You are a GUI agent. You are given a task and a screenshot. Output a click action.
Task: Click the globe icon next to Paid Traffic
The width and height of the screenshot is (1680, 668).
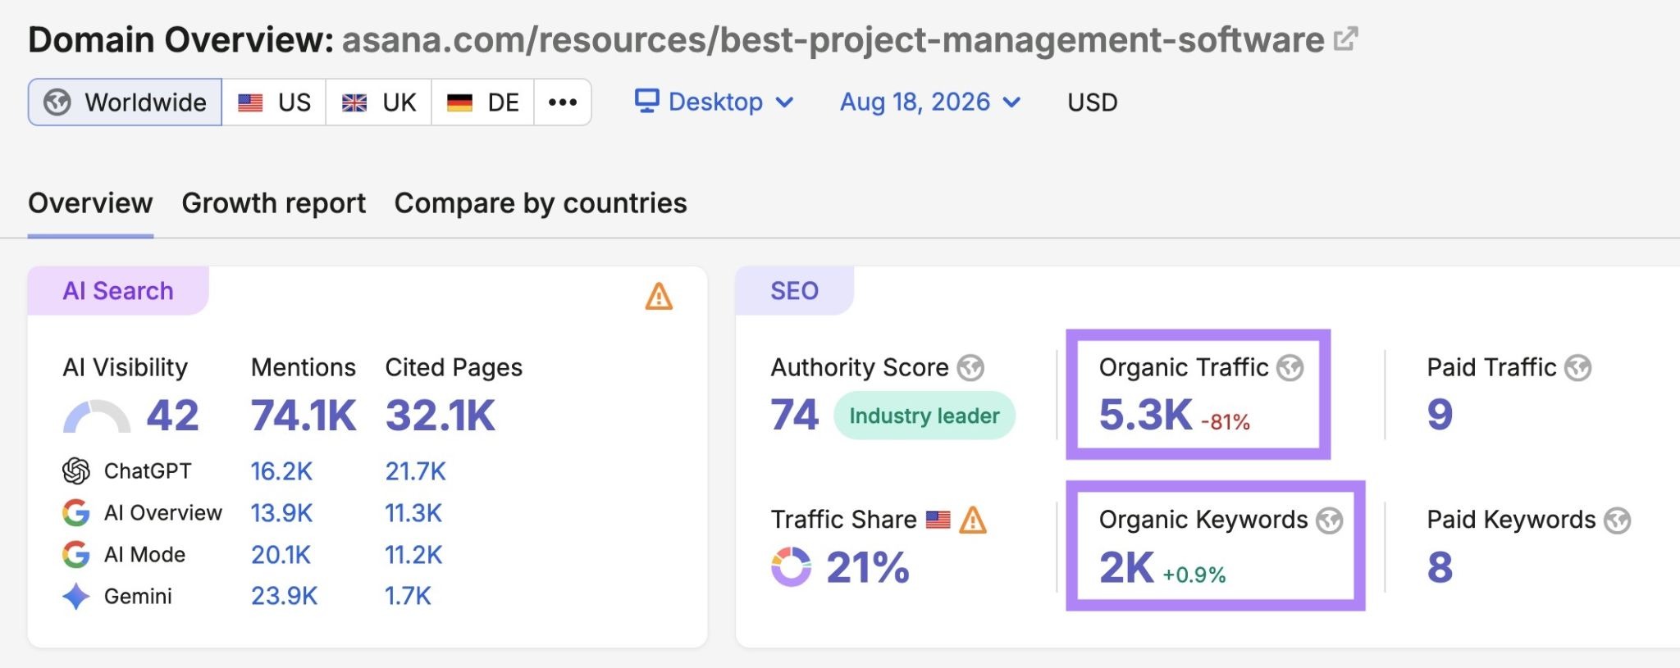click(1577, 368)
